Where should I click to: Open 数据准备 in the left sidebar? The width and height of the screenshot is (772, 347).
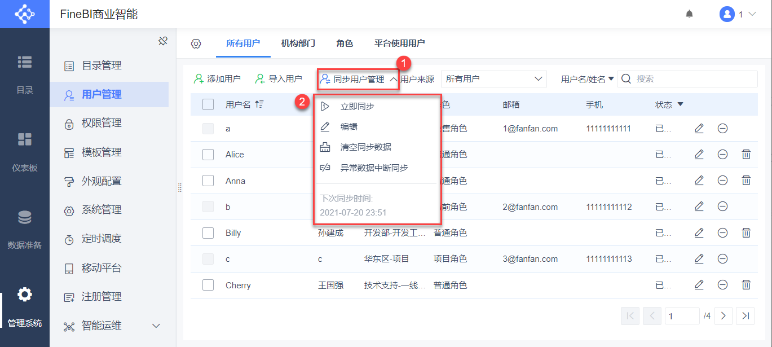pos(25,229)
